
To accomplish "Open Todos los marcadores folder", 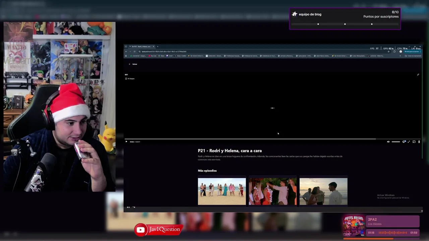I will (x=413, y=56).
